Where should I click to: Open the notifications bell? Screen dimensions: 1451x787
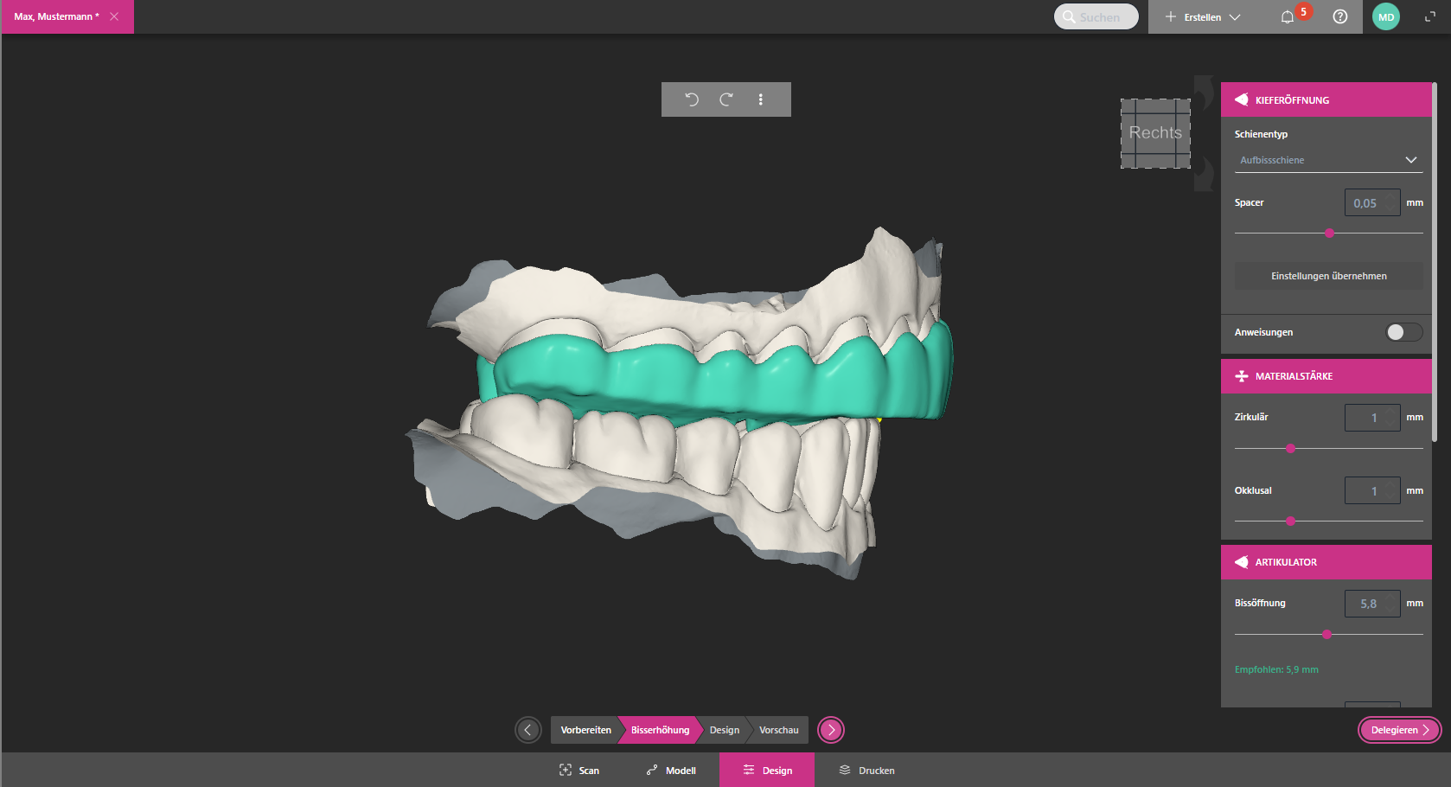tap(1288, 17)
